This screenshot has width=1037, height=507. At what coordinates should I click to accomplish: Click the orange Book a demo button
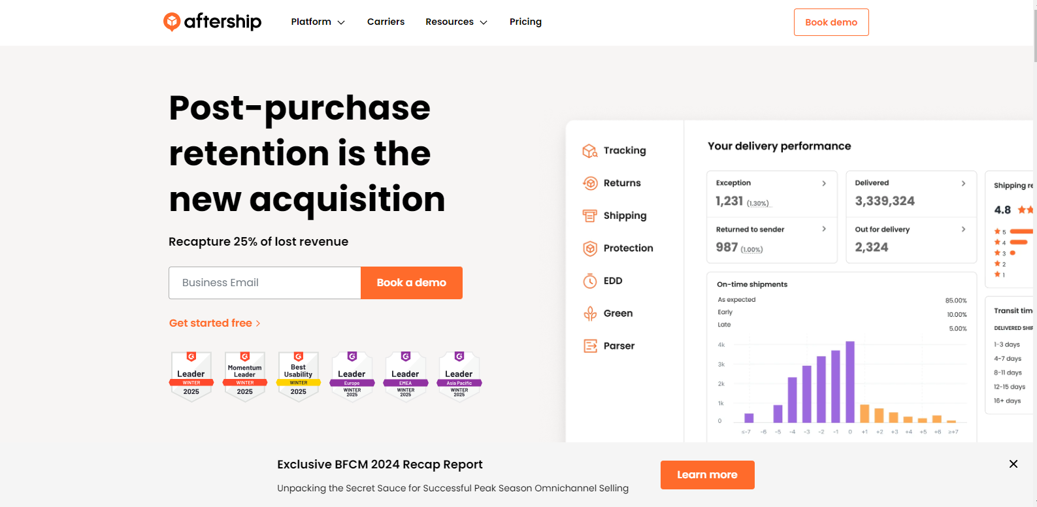point(412,283)
